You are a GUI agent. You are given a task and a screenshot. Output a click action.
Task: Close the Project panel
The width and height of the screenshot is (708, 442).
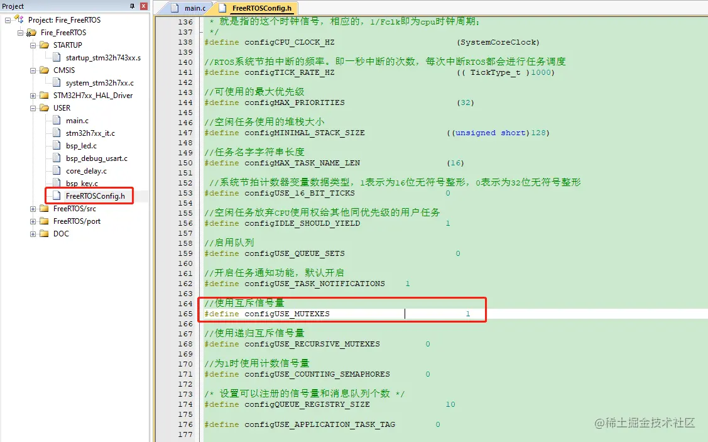[144, 6]
